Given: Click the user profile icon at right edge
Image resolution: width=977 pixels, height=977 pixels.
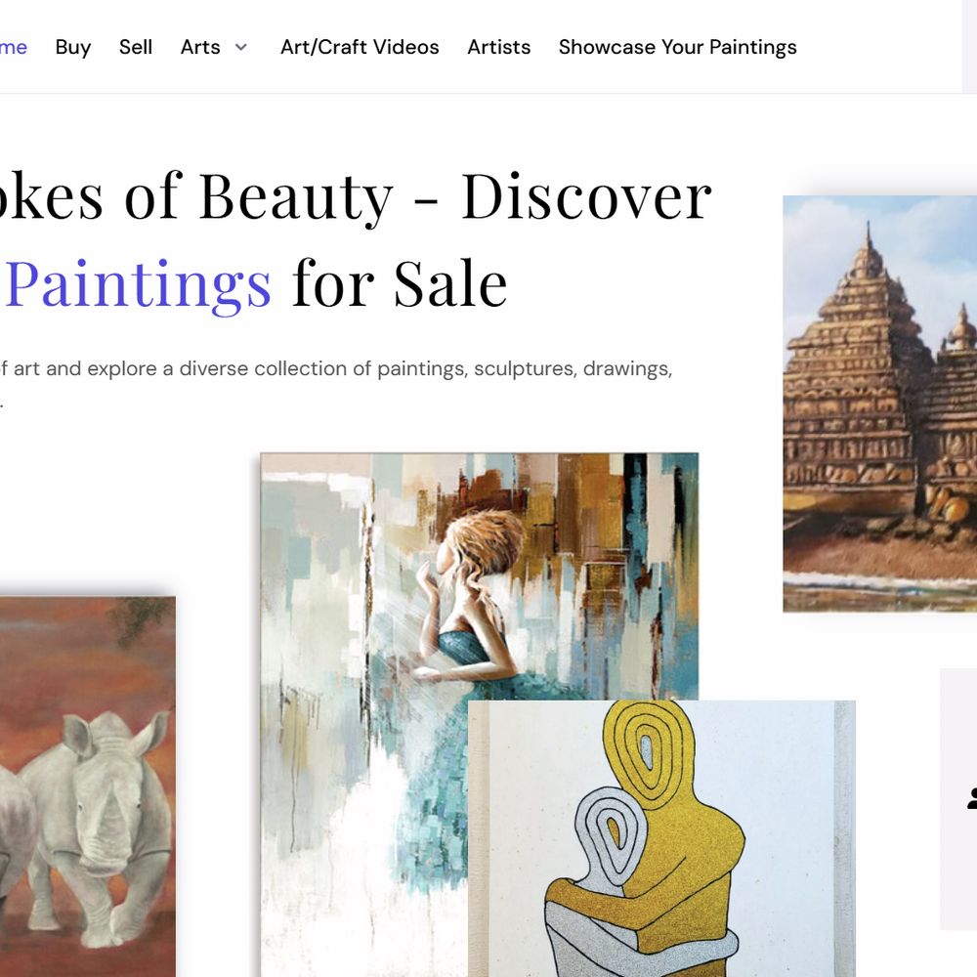Looking at the screenshot, I should 971,798.
